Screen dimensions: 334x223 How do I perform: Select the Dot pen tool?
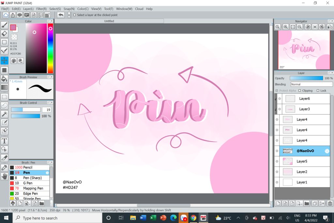pos(5,51)
